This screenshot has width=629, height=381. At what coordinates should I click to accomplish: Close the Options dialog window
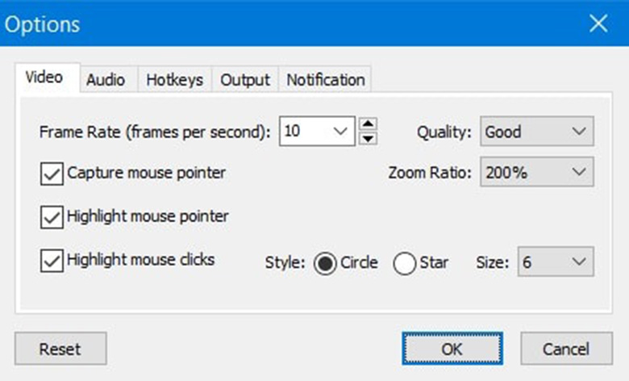598,23
